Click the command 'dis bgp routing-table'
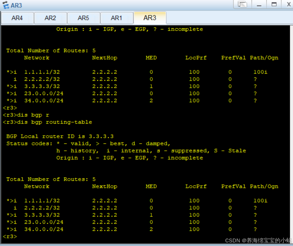 (55, 122)
